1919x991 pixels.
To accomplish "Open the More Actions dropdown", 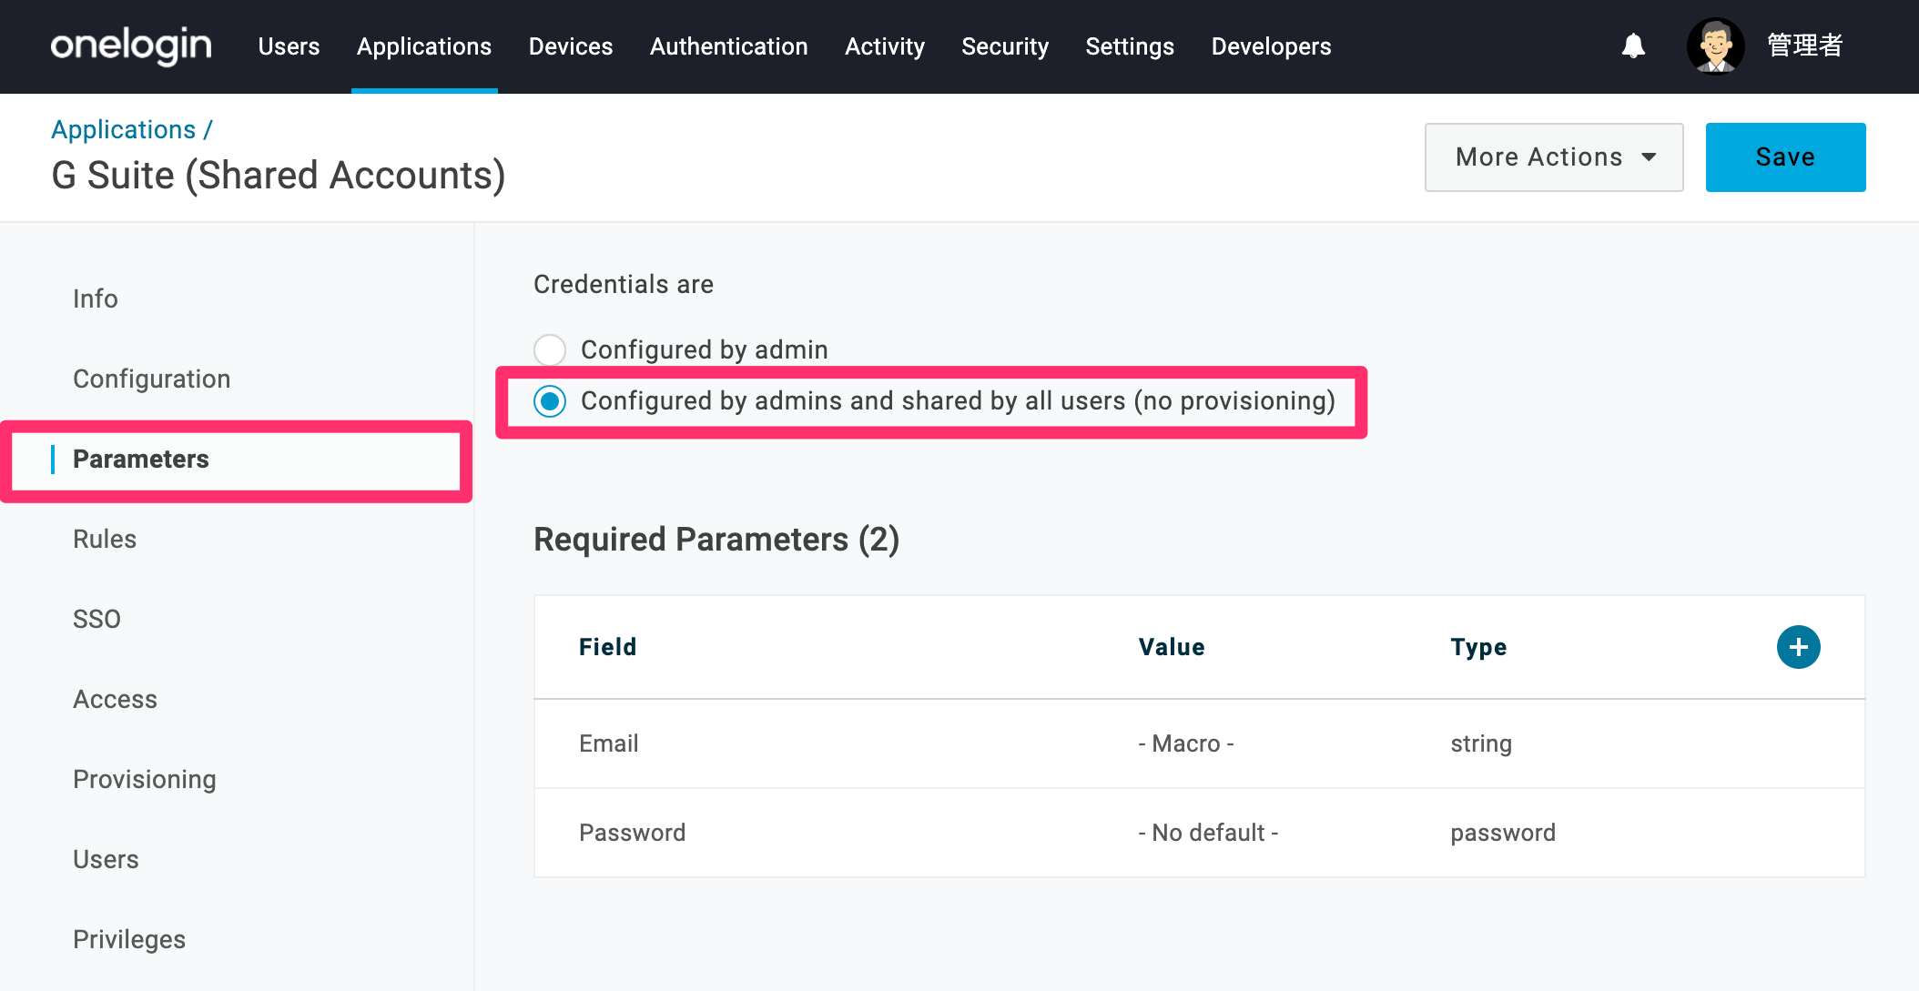I will [1554, 157].
